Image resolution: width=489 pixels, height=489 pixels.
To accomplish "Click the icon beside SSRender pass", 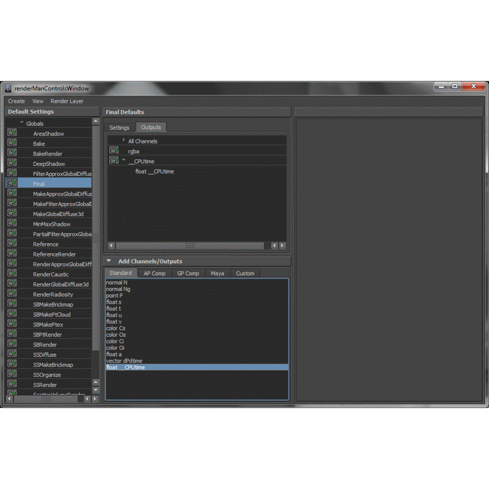I will [12, 384].
